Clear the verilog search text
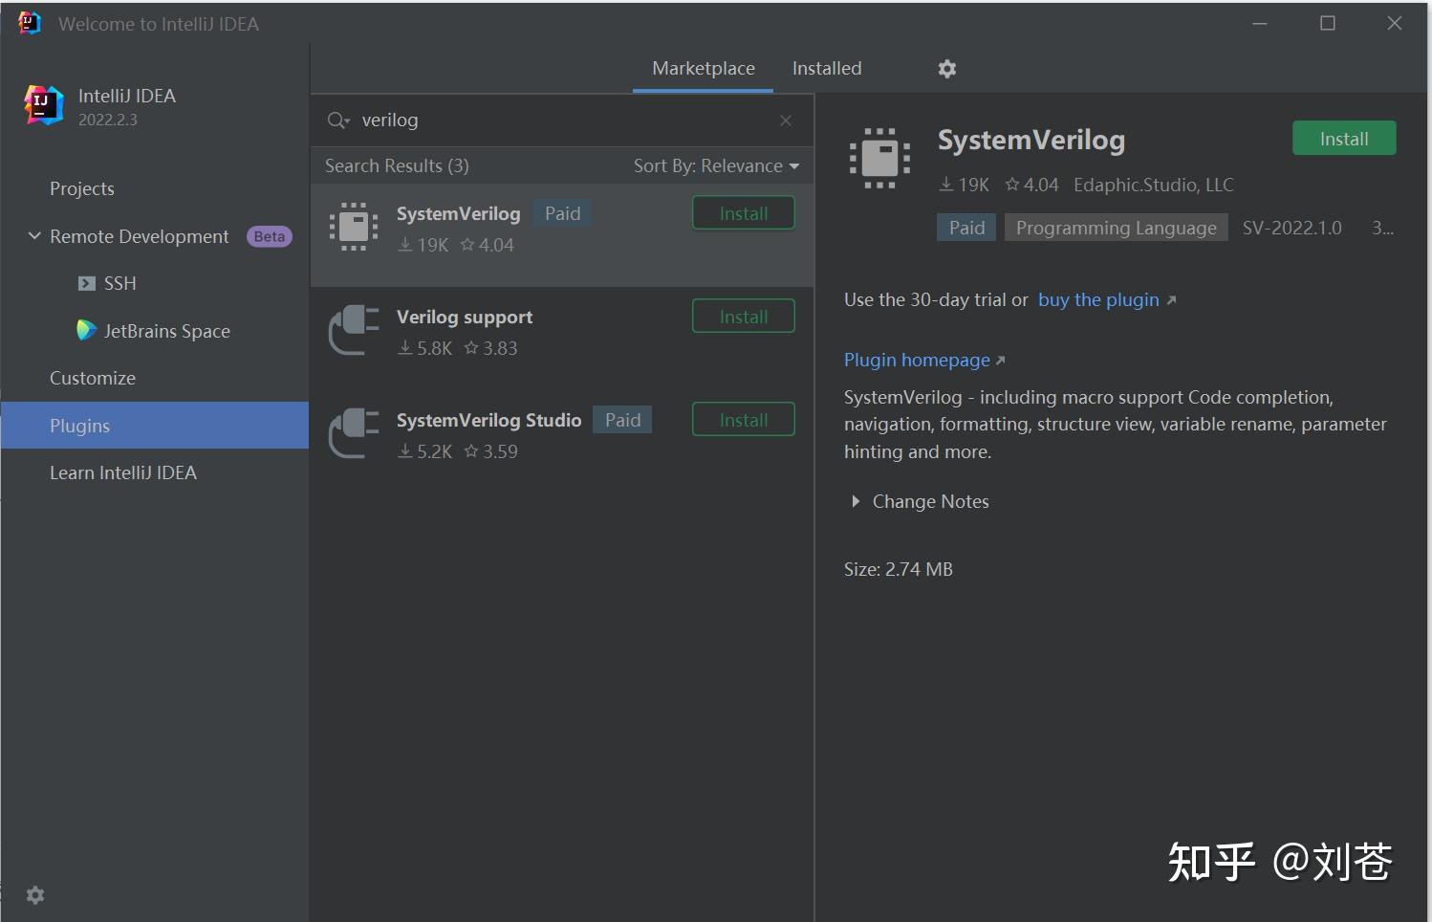The height and width of the screenshot is (922, 1432). coord(786,121)
